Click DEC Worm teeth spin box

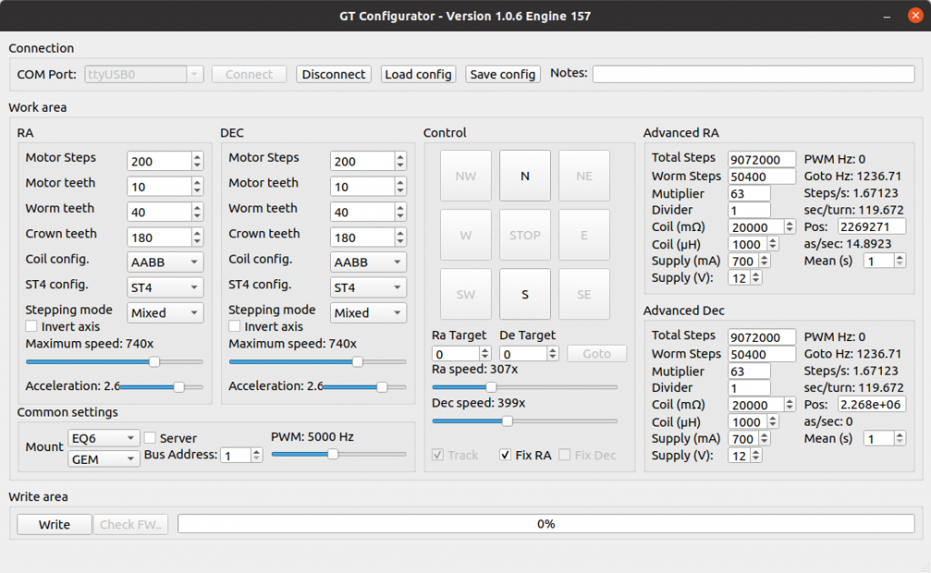tap(368, 212)
